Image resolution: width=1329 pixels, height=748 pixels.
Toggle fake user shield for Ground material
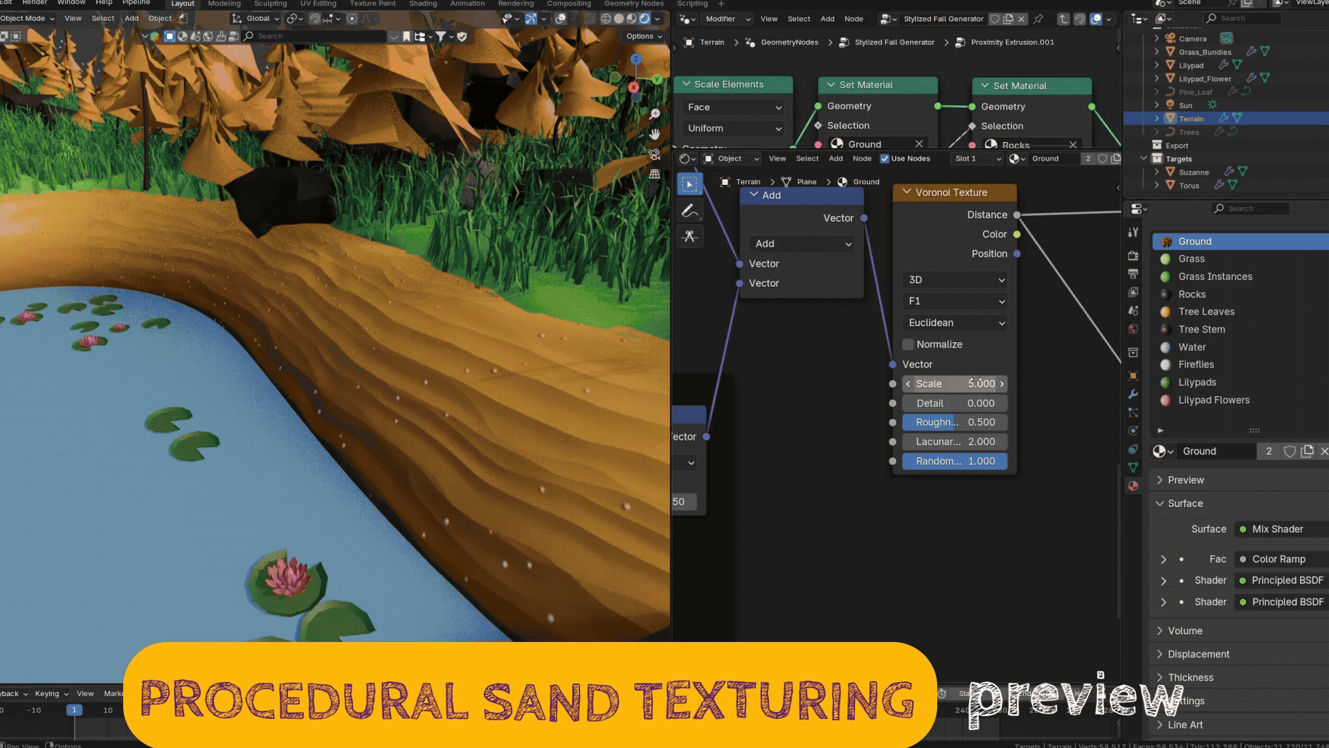pos(1290,452)
